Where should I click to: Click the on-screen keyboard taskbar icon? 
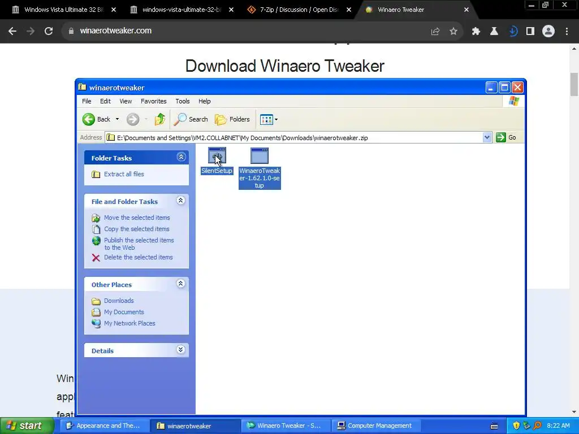tap(494, 426)
